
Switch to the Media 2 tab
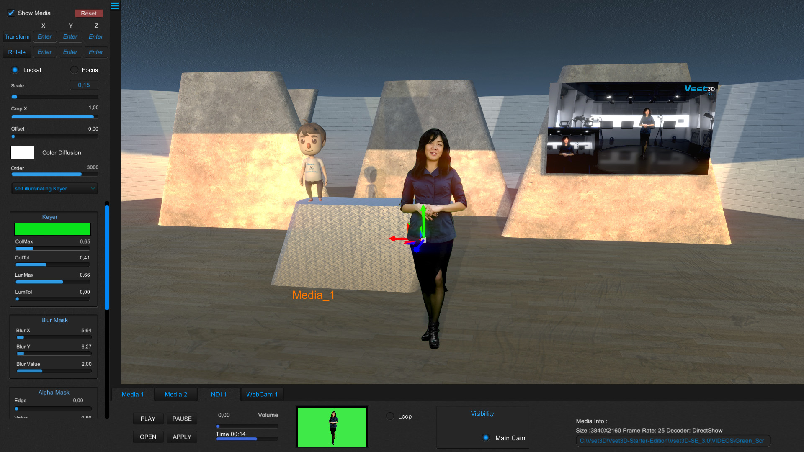[x=176, y=395]
